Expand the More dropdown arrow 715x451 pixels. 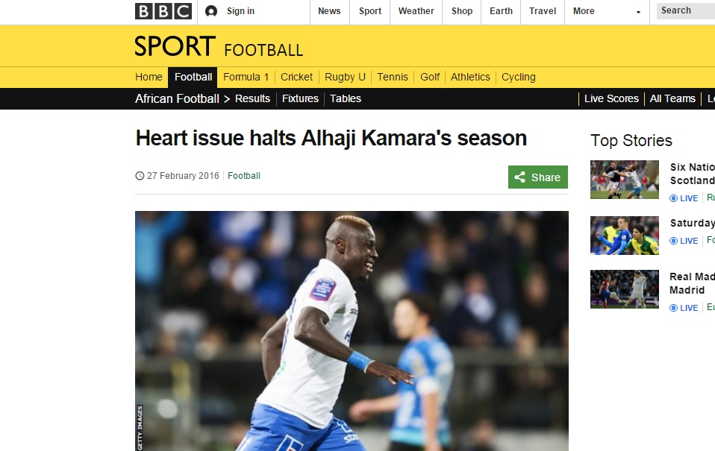[x=638, y=12]
